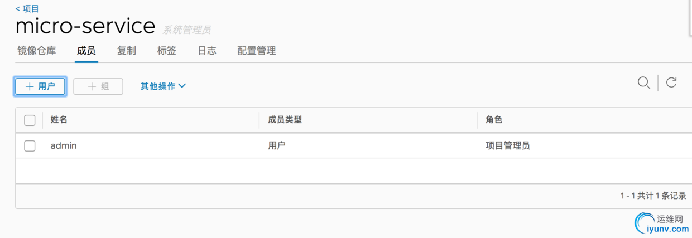Switch to the 配置管理 tab
Image resolution: width=692 pixels, height=238 pixels.
point(257,51)
